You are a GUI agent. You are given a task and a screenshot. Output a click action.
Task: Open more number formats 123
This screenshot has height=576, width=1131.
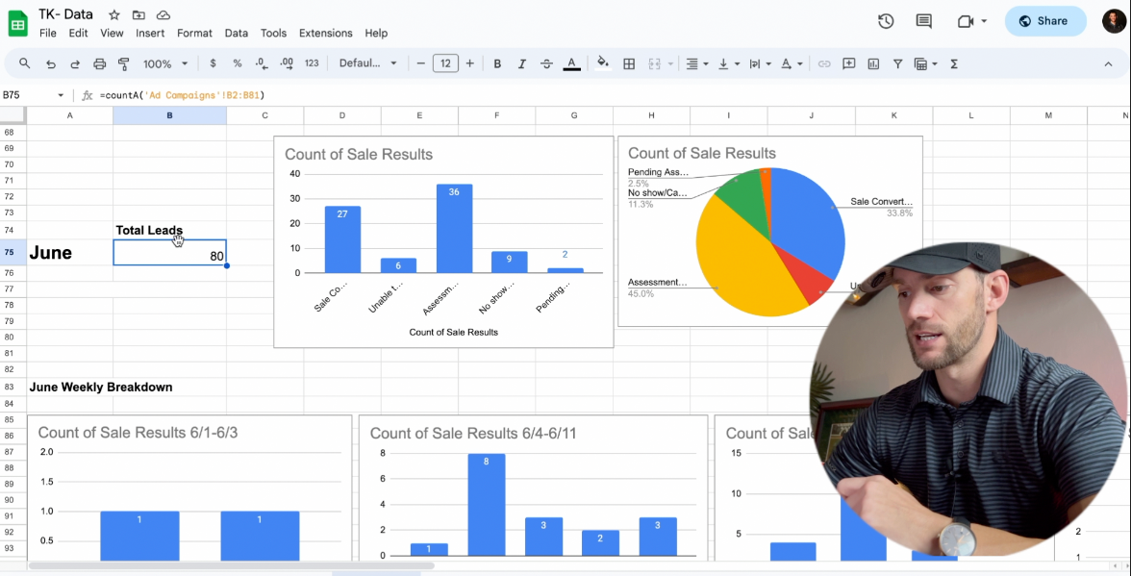coord(312,63)
